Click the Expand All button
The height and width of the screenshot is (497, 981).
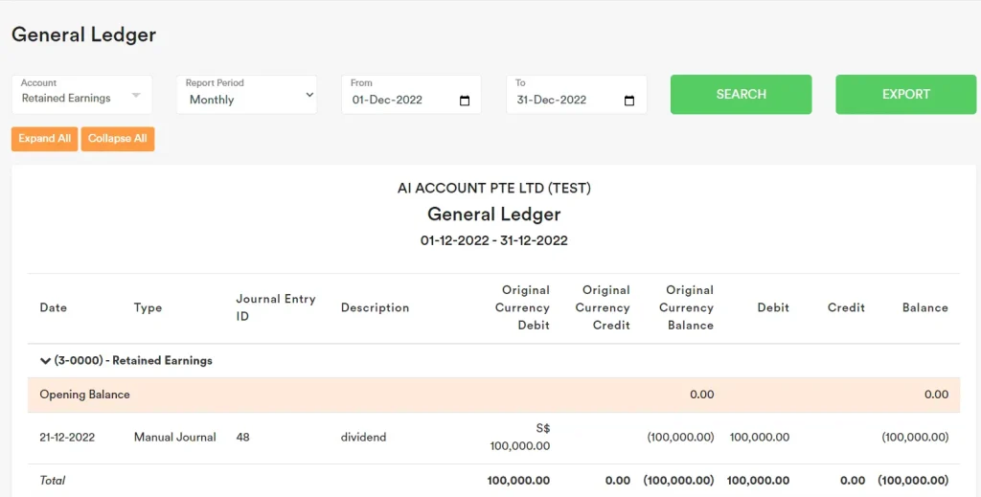[44, 139]
